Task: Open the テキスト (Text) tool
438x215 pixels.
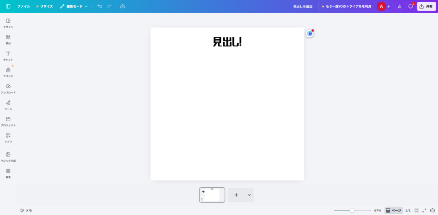Action: tap(8, 55)
